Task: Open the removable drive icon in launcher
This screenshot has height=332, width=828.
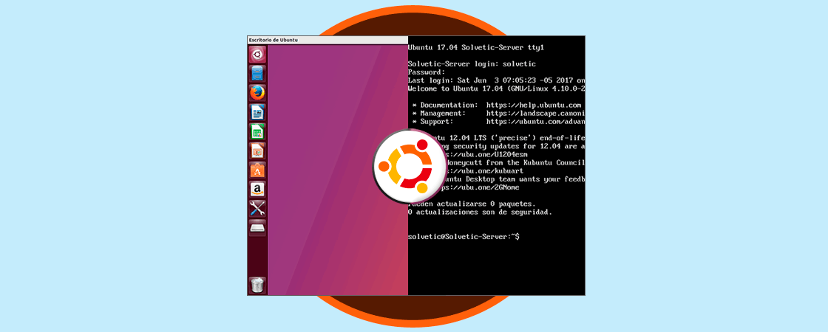Action: (x=257, y=228)
